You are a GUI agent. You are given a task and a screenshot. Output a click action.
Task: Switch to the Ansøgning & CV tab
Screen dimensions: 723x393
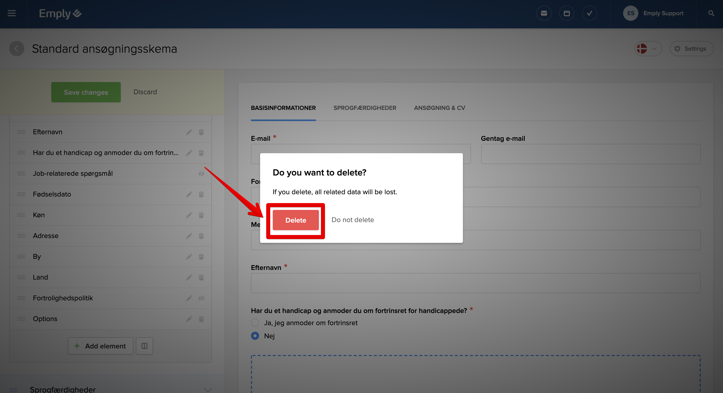click(439, 108)
